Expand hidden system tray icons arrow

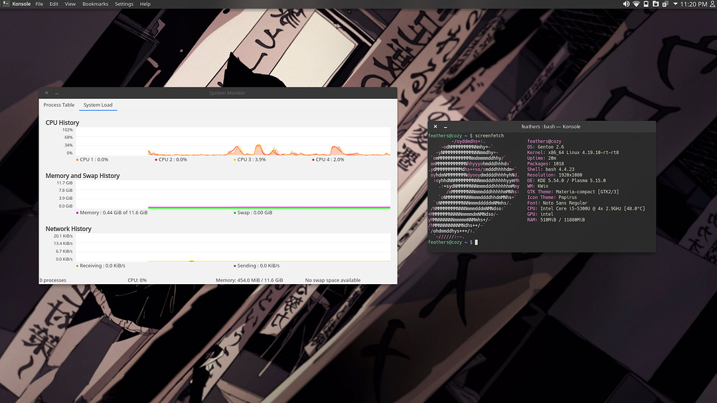[x=675, y=4]
